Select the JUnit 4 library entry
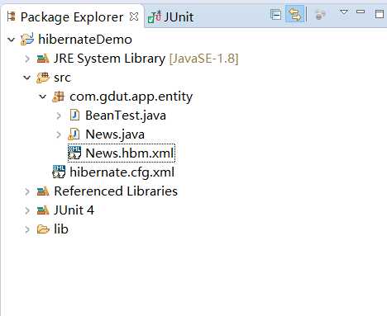 click(x=74, y=210)
